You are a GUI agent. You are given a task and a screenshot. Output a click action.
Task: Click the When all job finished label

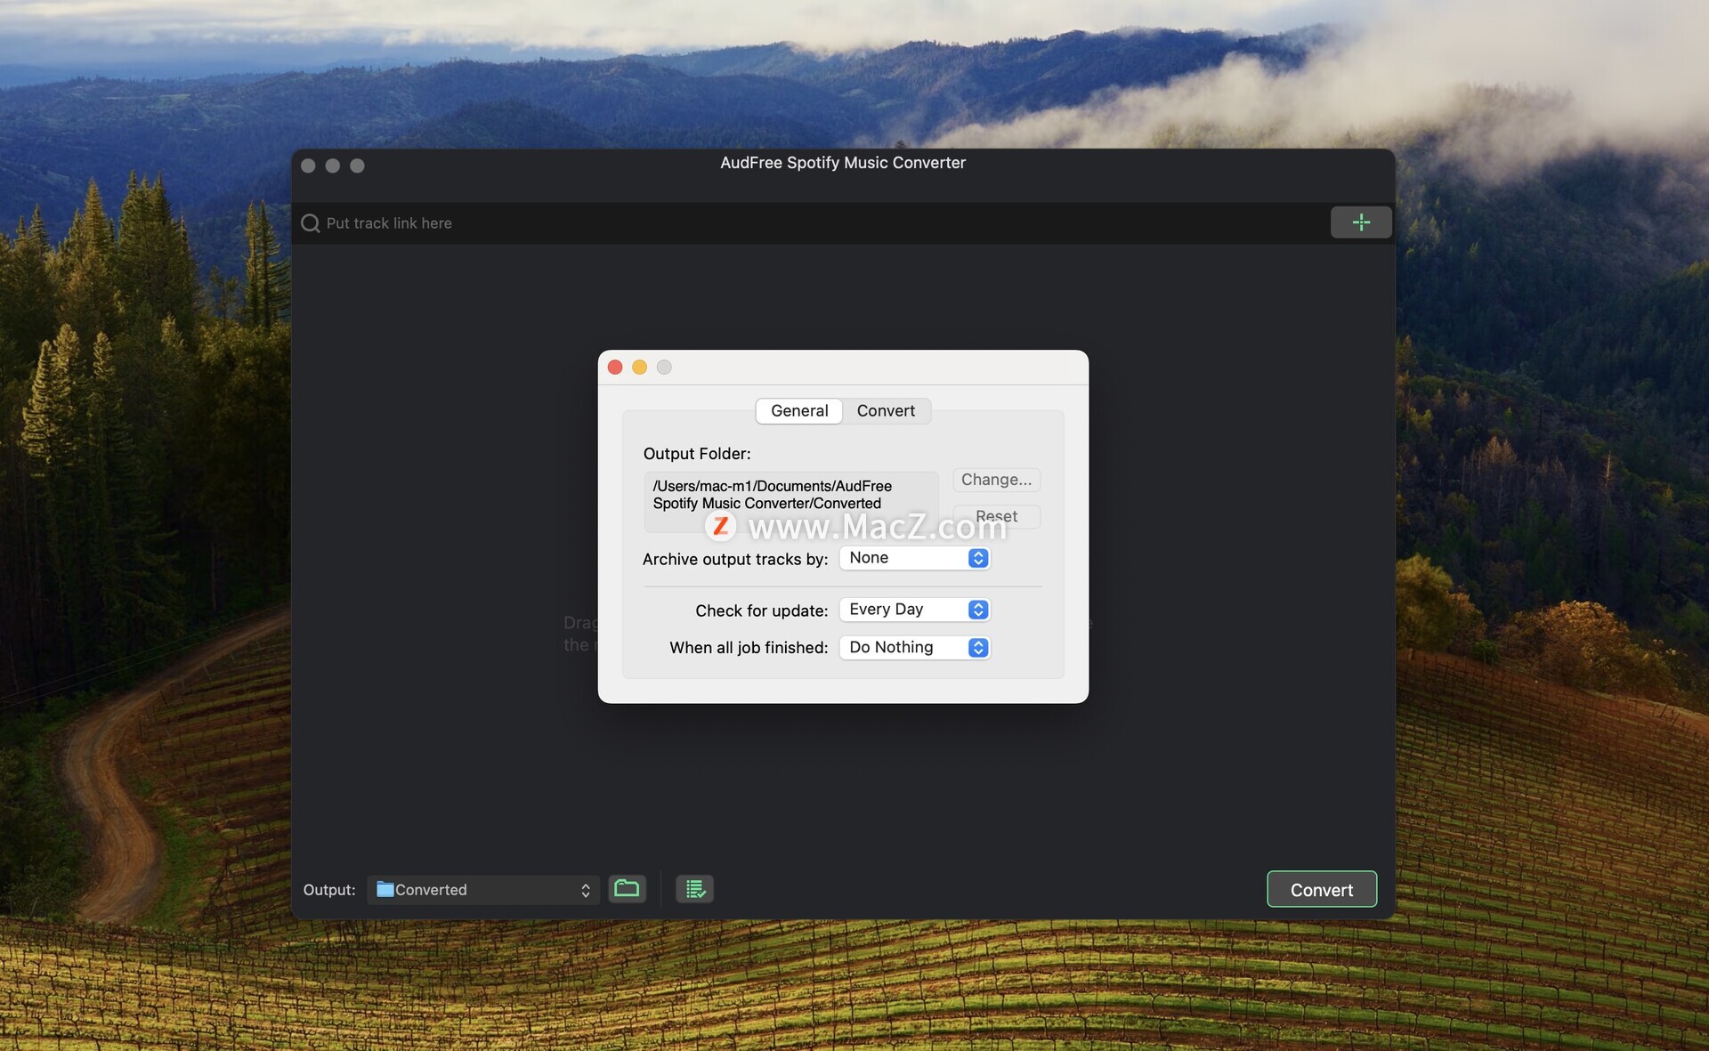coord(749,648)
